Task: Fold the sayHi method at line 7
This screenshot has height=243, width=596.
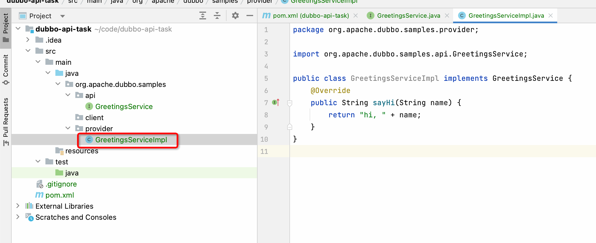Action: click(290, 103)
